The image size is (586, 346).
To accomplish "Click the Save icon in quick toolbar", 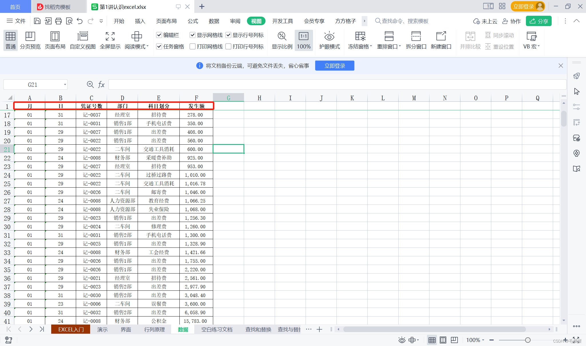I will click(x=37, y=21).
